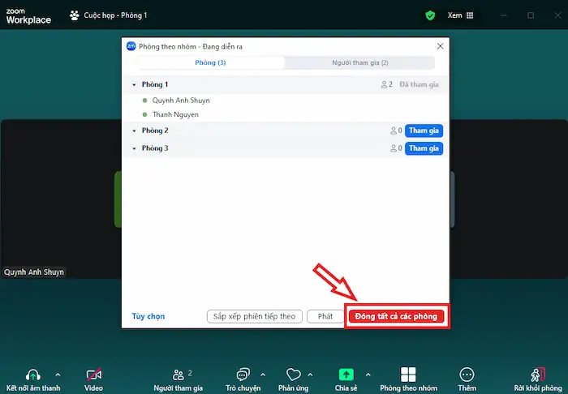The image size is (568, 394).
Task: Expand the Phòng 3 room entry
Action: click(x=134, y=148)
